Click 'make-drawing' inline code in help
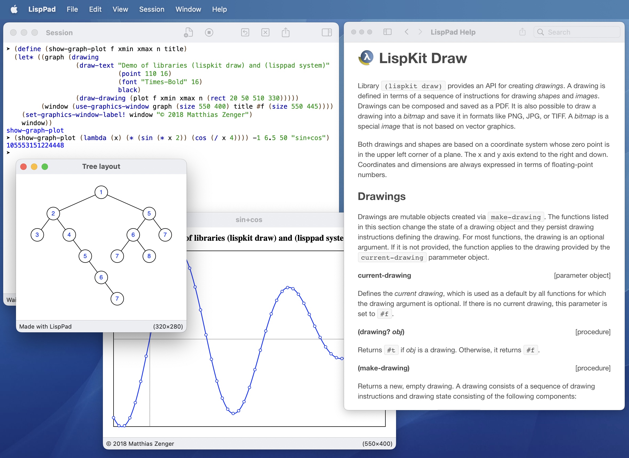This screenshot has width=629, height=458. pos(515,217)
